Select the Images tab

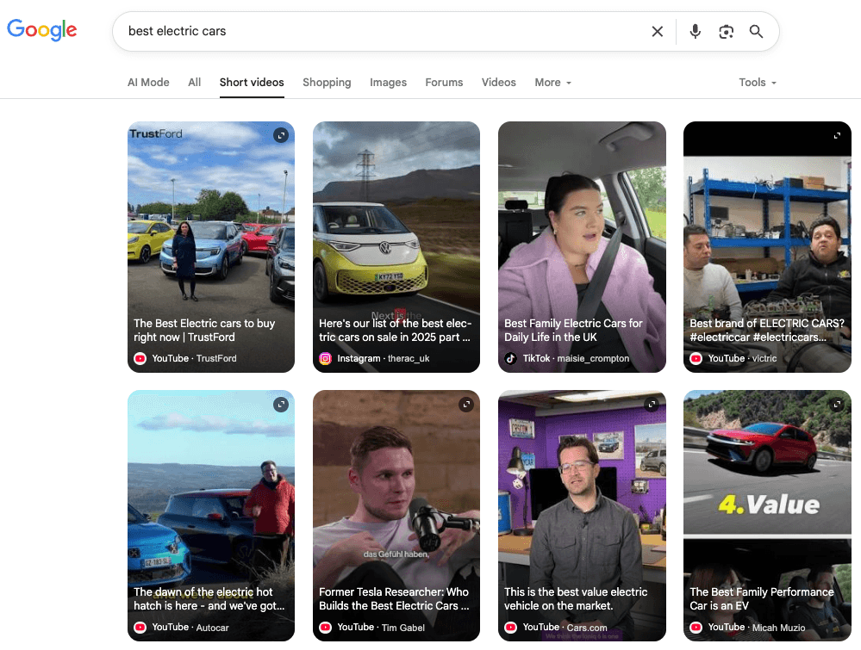(388, 83)
